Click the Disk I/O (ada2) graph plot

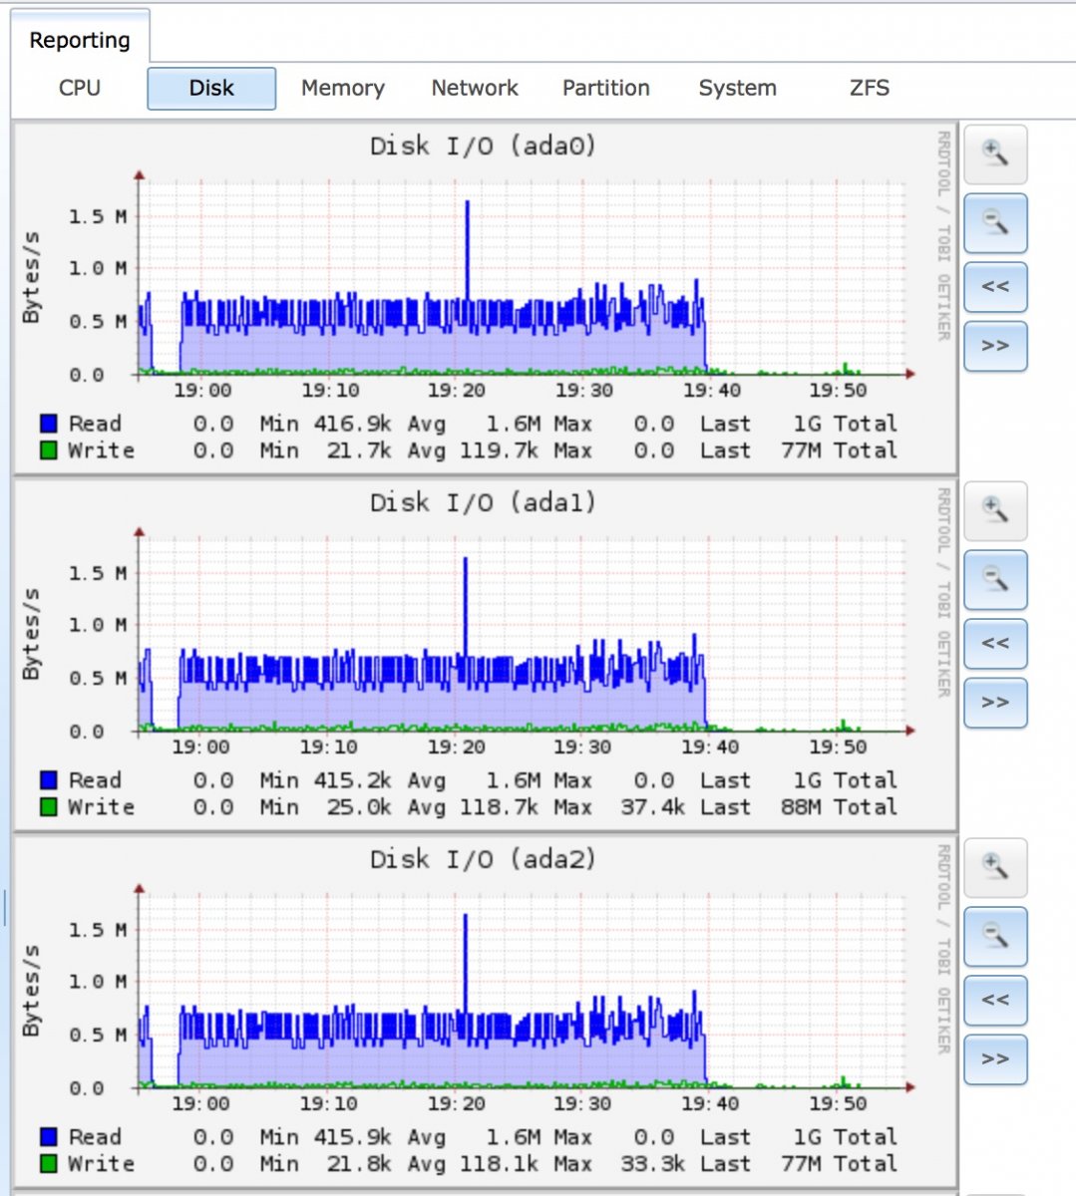[x=522, y=993]
